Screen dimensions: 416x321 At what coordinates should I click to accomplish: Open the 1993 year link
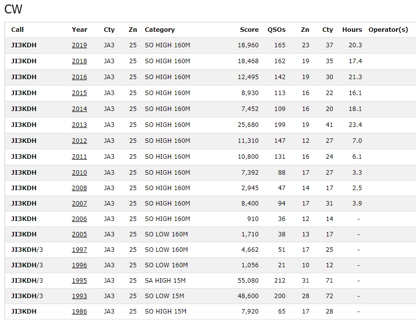pyautogui.click(x=80, y=296)
